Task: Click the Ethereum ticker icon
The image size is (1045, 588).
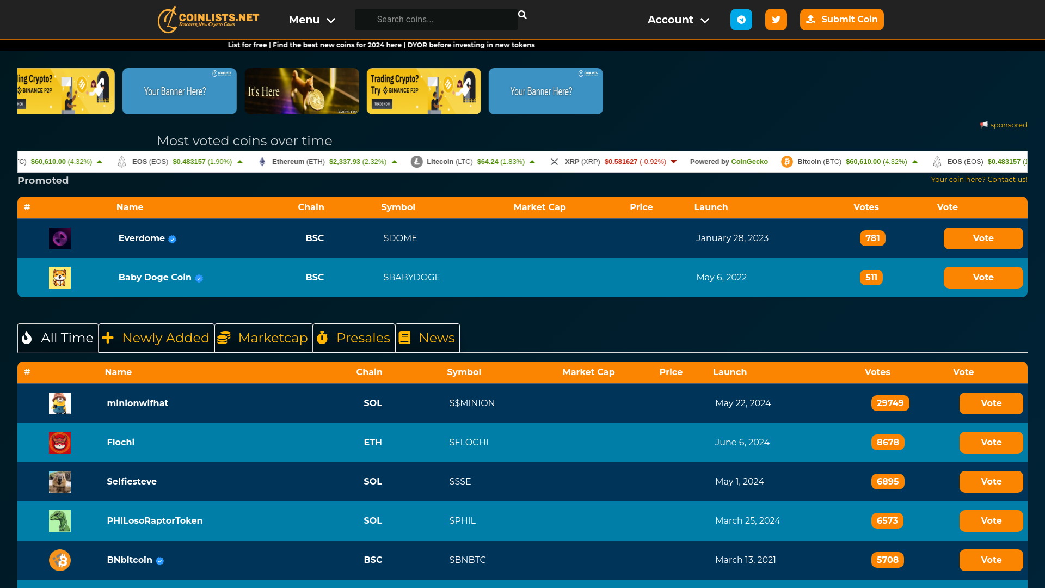Action: [x=262, y=162]
